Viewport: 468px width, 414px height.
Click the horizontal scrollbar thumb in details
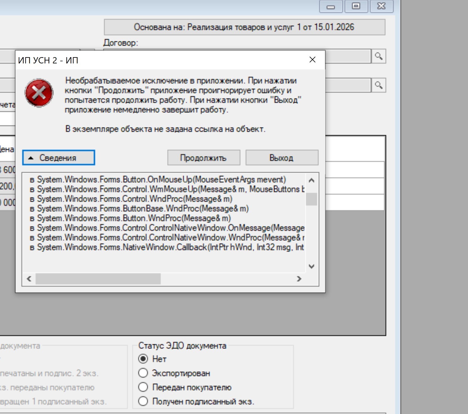click(98, 279)
